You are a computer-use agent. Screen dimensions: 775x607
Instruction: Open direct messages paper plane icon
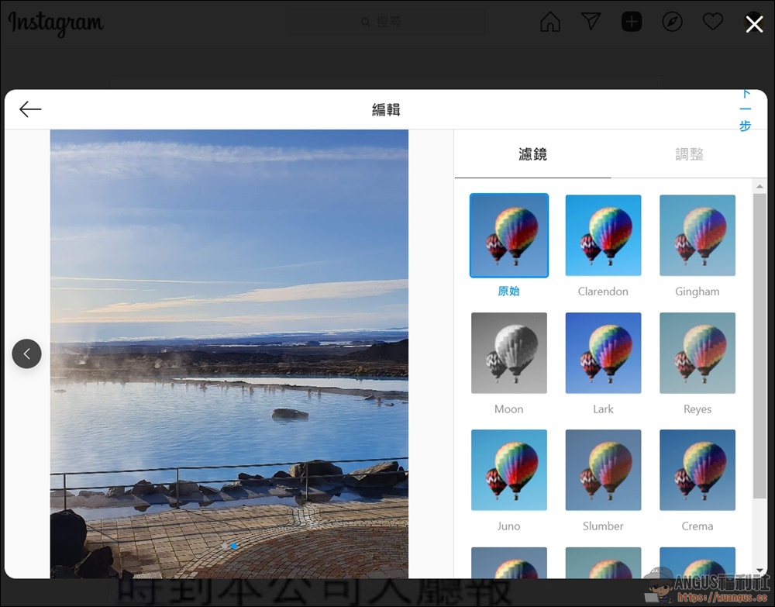coord(591,22)
